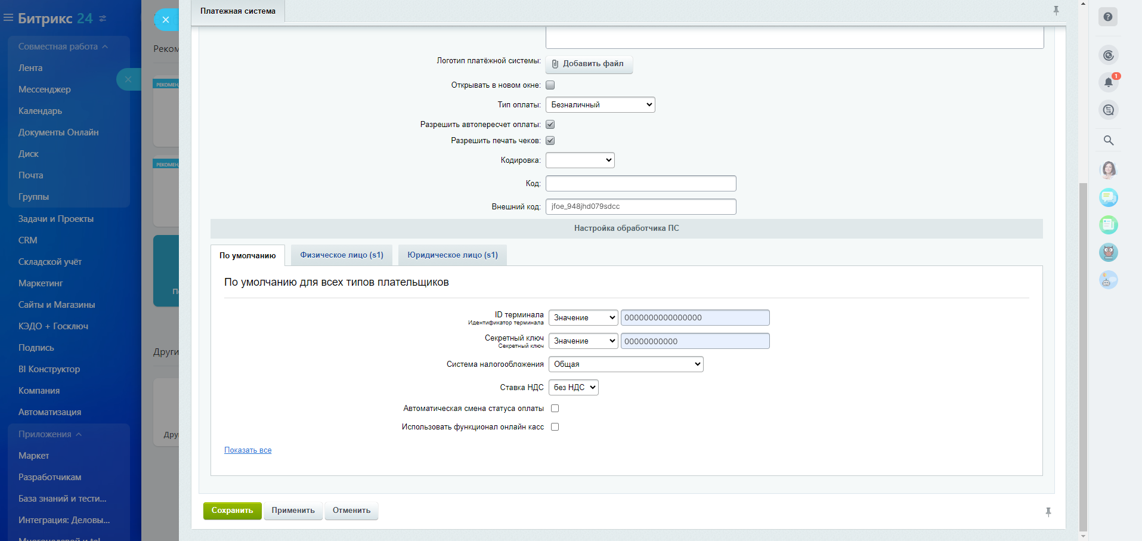Click the search magnifier icon in right panel

click(1108, 141)
